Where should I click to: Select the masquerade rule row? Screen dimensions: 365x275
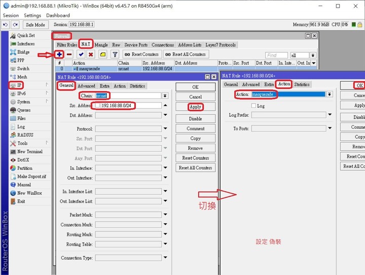tap(186, 69)
